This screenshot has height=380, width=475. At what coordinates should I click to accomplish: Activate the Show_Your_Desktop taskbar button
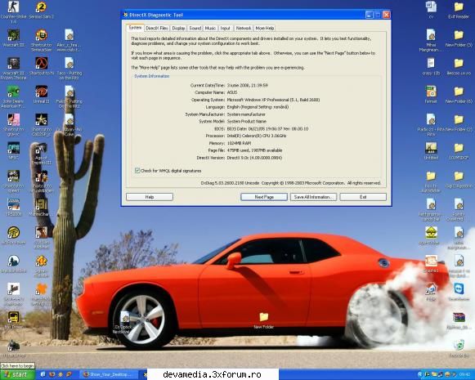pos(110,374)
